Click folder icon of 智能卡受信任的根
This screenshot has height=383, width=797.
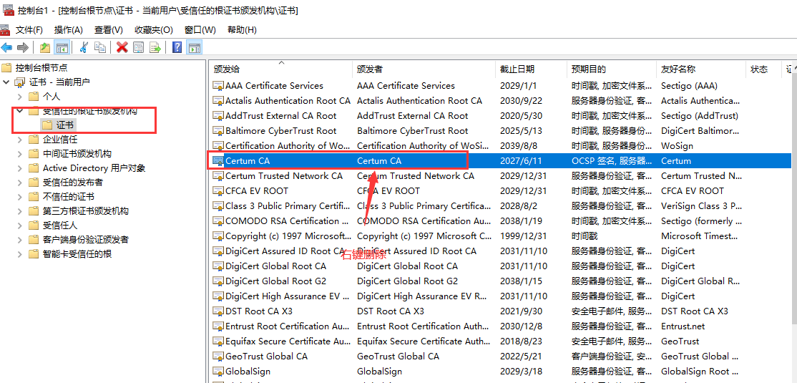point(34,253)
